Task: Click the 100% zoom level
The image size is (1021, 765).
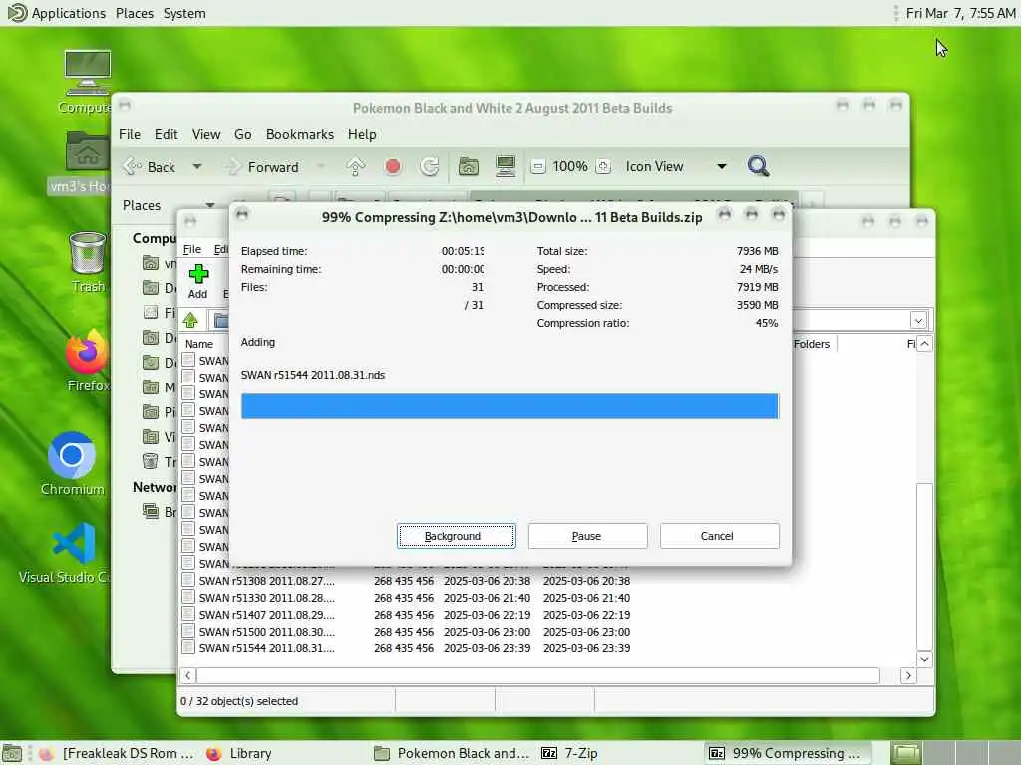Action: coord(570,167)
